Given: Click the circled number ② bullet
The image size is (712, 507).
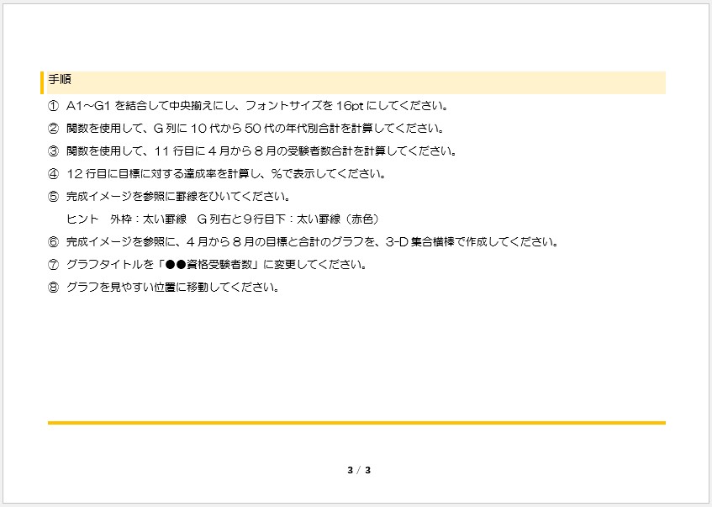Looking at the screenshot, I should 54,129.
